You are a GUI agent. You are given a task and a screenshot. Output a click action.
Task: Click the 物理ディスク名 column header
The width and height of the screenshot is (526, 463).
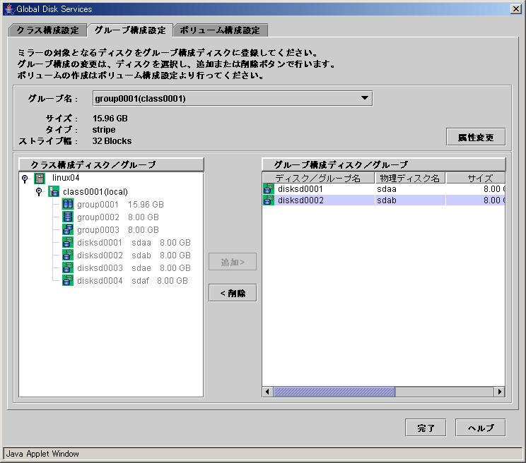point(409,178)
